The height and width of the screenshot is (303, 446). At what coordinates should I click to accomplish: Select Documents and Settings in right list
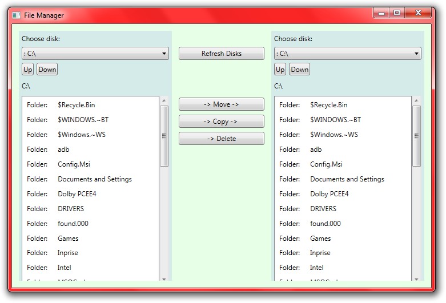click(343, 179)
